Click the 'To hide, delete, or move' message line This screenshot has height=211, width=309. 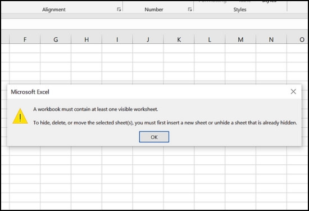coord(165,123)
